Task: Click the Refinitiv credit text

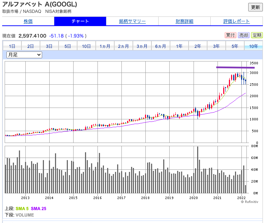Action: pos(250,202)
